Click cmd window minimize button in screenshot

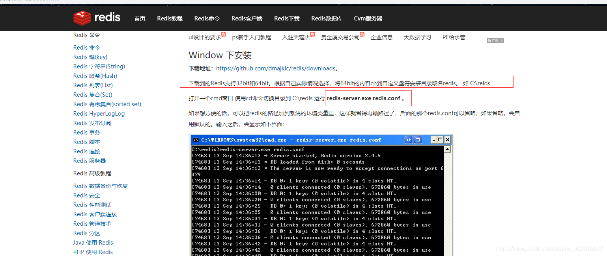tap(434, 140)
